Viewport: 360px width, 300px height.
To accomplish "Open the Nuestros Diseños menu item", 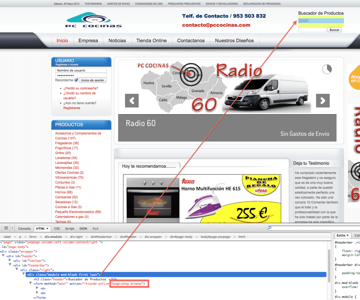I will (234, 41).
